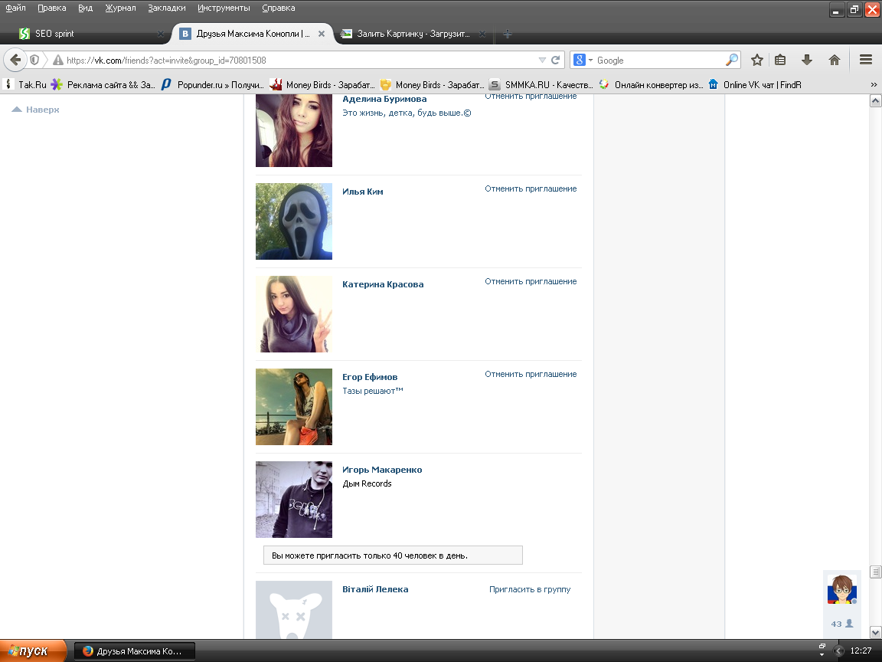Image resolution: width=882 pixels, height=662 pixels.
Task: Close the VK friends tab
Action: pyautogui.click(x=322, y=34)
